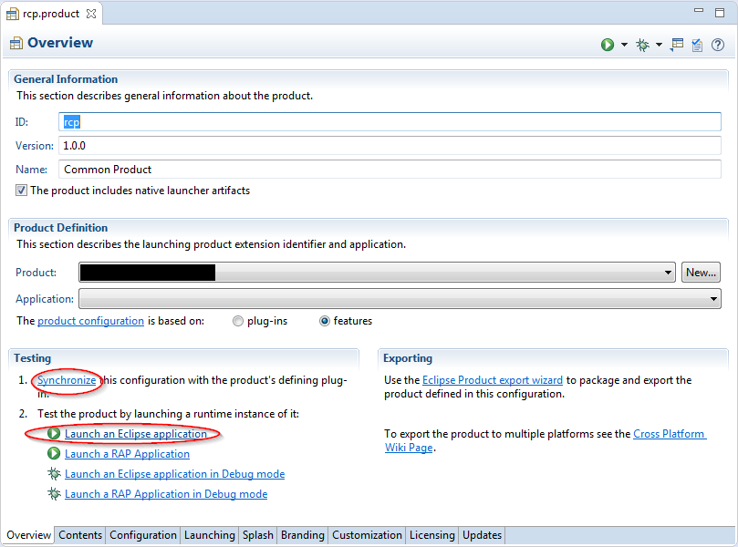
Task: Click the green icon beside Launch a RAP Application
Action: click(x=54, y=453)
